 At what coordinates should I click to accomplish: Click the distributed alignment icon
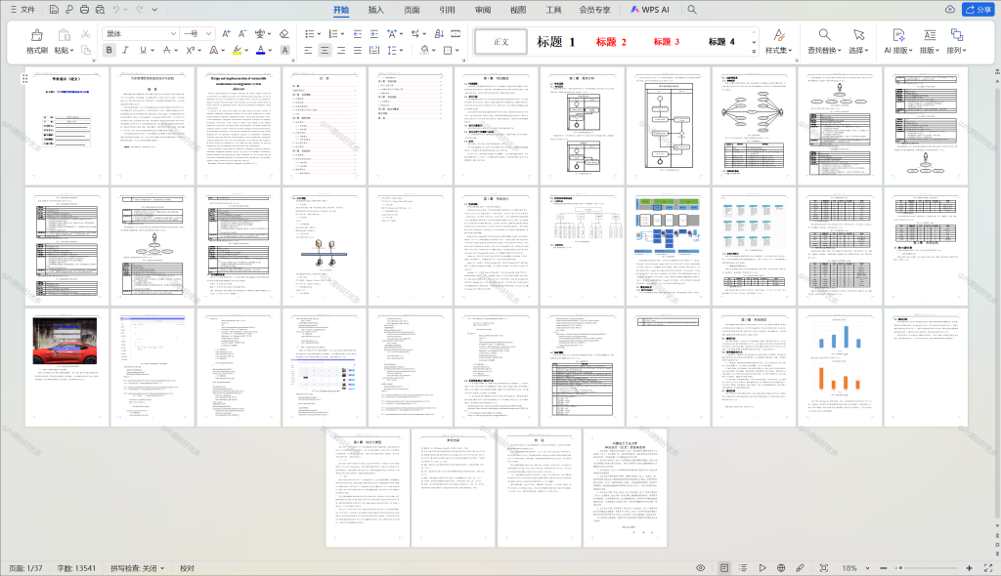tap(374, 50)
